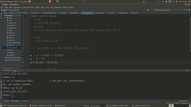Screen dimensions: 191x107
Task: Open Terminal panel settings gear
Action: click(x=187, y=70)
